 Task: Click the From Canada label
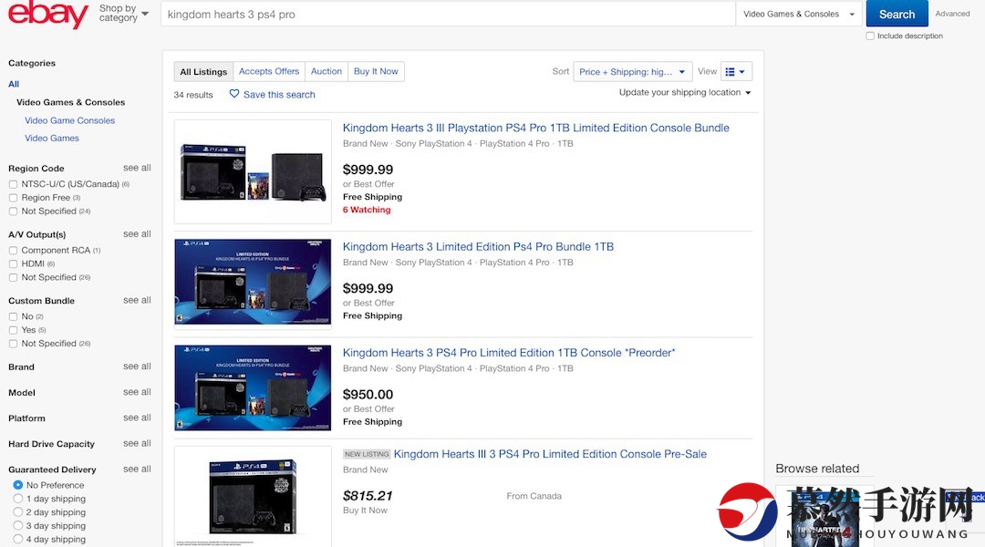click(534, 496)
